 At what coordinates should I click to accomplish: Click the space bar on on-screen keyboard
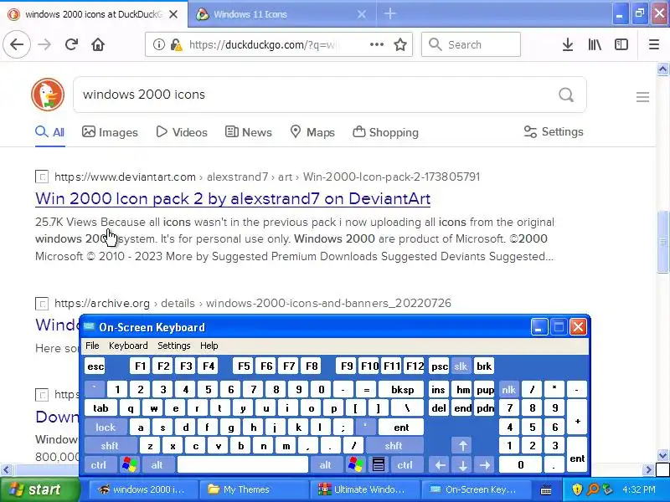coord(242,464)
